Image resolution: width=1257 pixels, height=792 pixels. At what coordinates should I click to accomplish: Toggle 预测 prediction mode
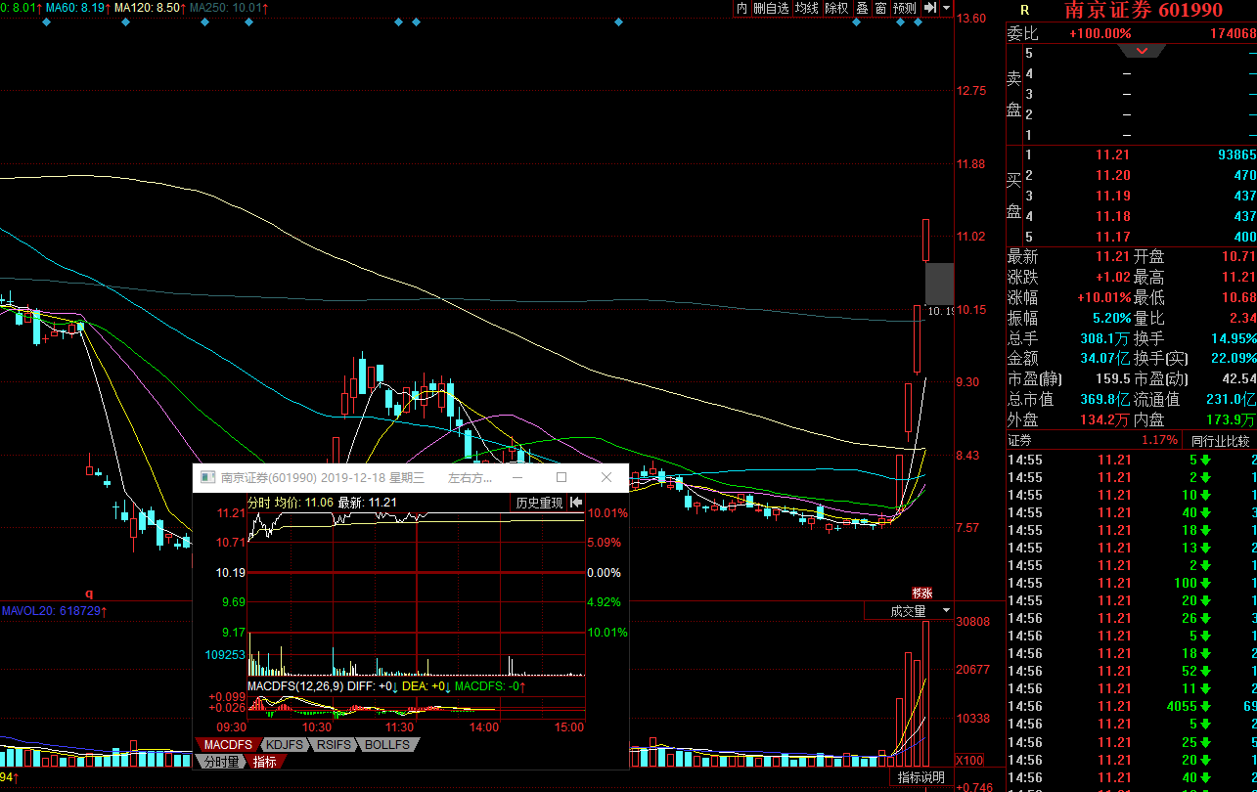click(905, 8)
